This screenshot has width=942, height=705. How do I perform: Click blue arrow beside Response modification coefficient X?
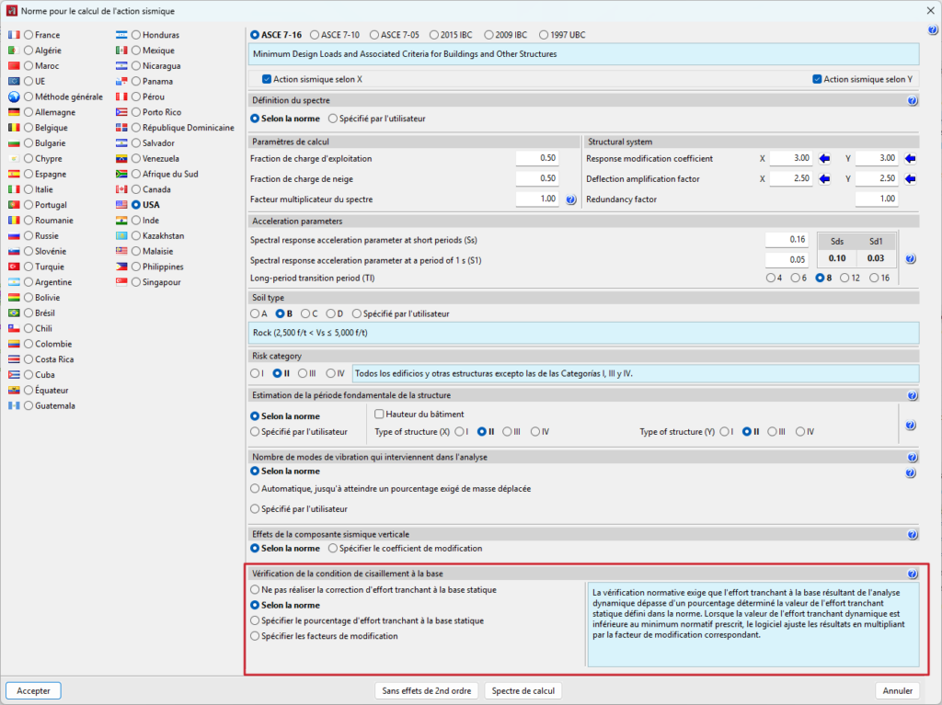click(x=824, y=158)
